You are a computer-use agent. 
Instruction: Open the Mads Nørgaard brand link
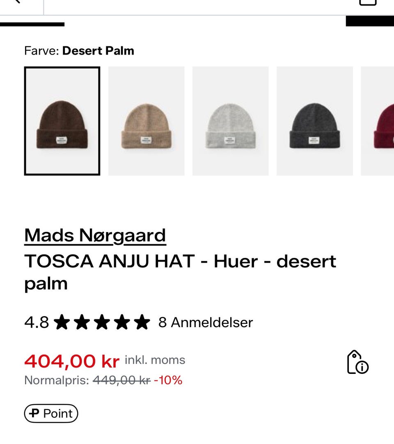pos(95,235)
